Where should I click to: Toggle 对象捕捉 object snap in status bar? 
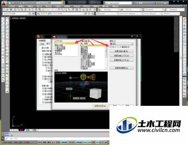pyautogui.click(x=64, y=142)
